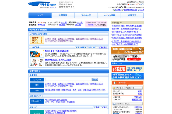Choose the 関東 region link

58,90
